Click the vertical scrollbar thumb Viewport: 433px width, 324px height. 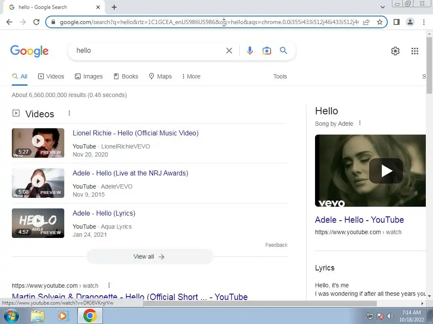(429, 65)
